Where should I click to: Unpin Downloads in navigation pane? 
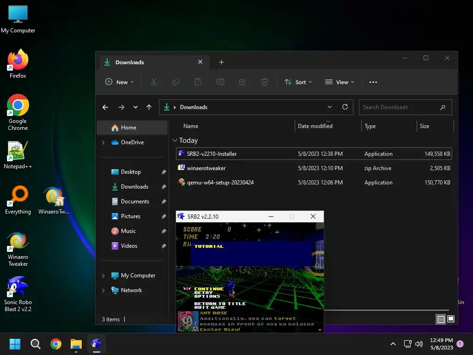coord(164,187)
